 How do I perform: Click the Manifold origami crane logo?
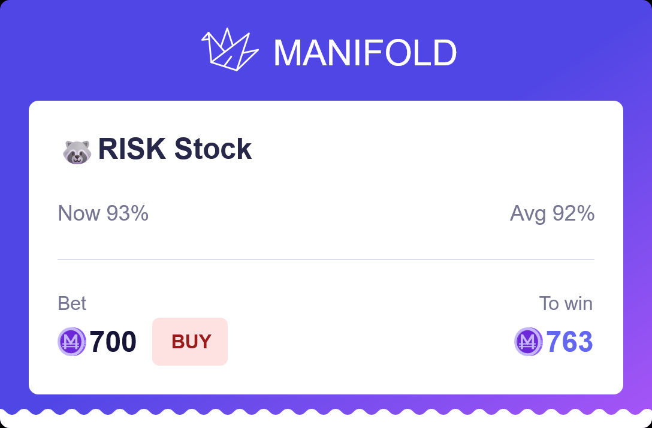coord(230,49)
